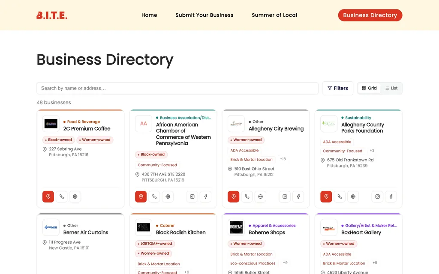Open map pin for Allegheny City Brewing

234,197
